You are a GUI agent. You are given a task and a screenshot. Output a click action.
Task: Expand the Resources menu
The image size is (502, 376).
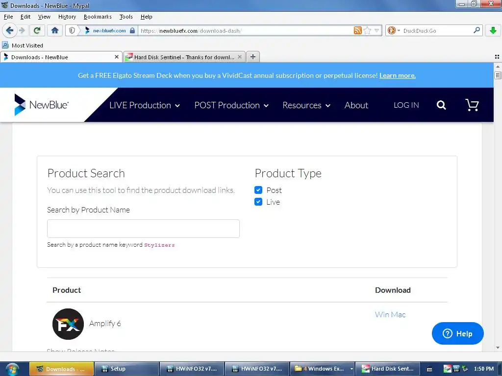(x=306, y=105)
